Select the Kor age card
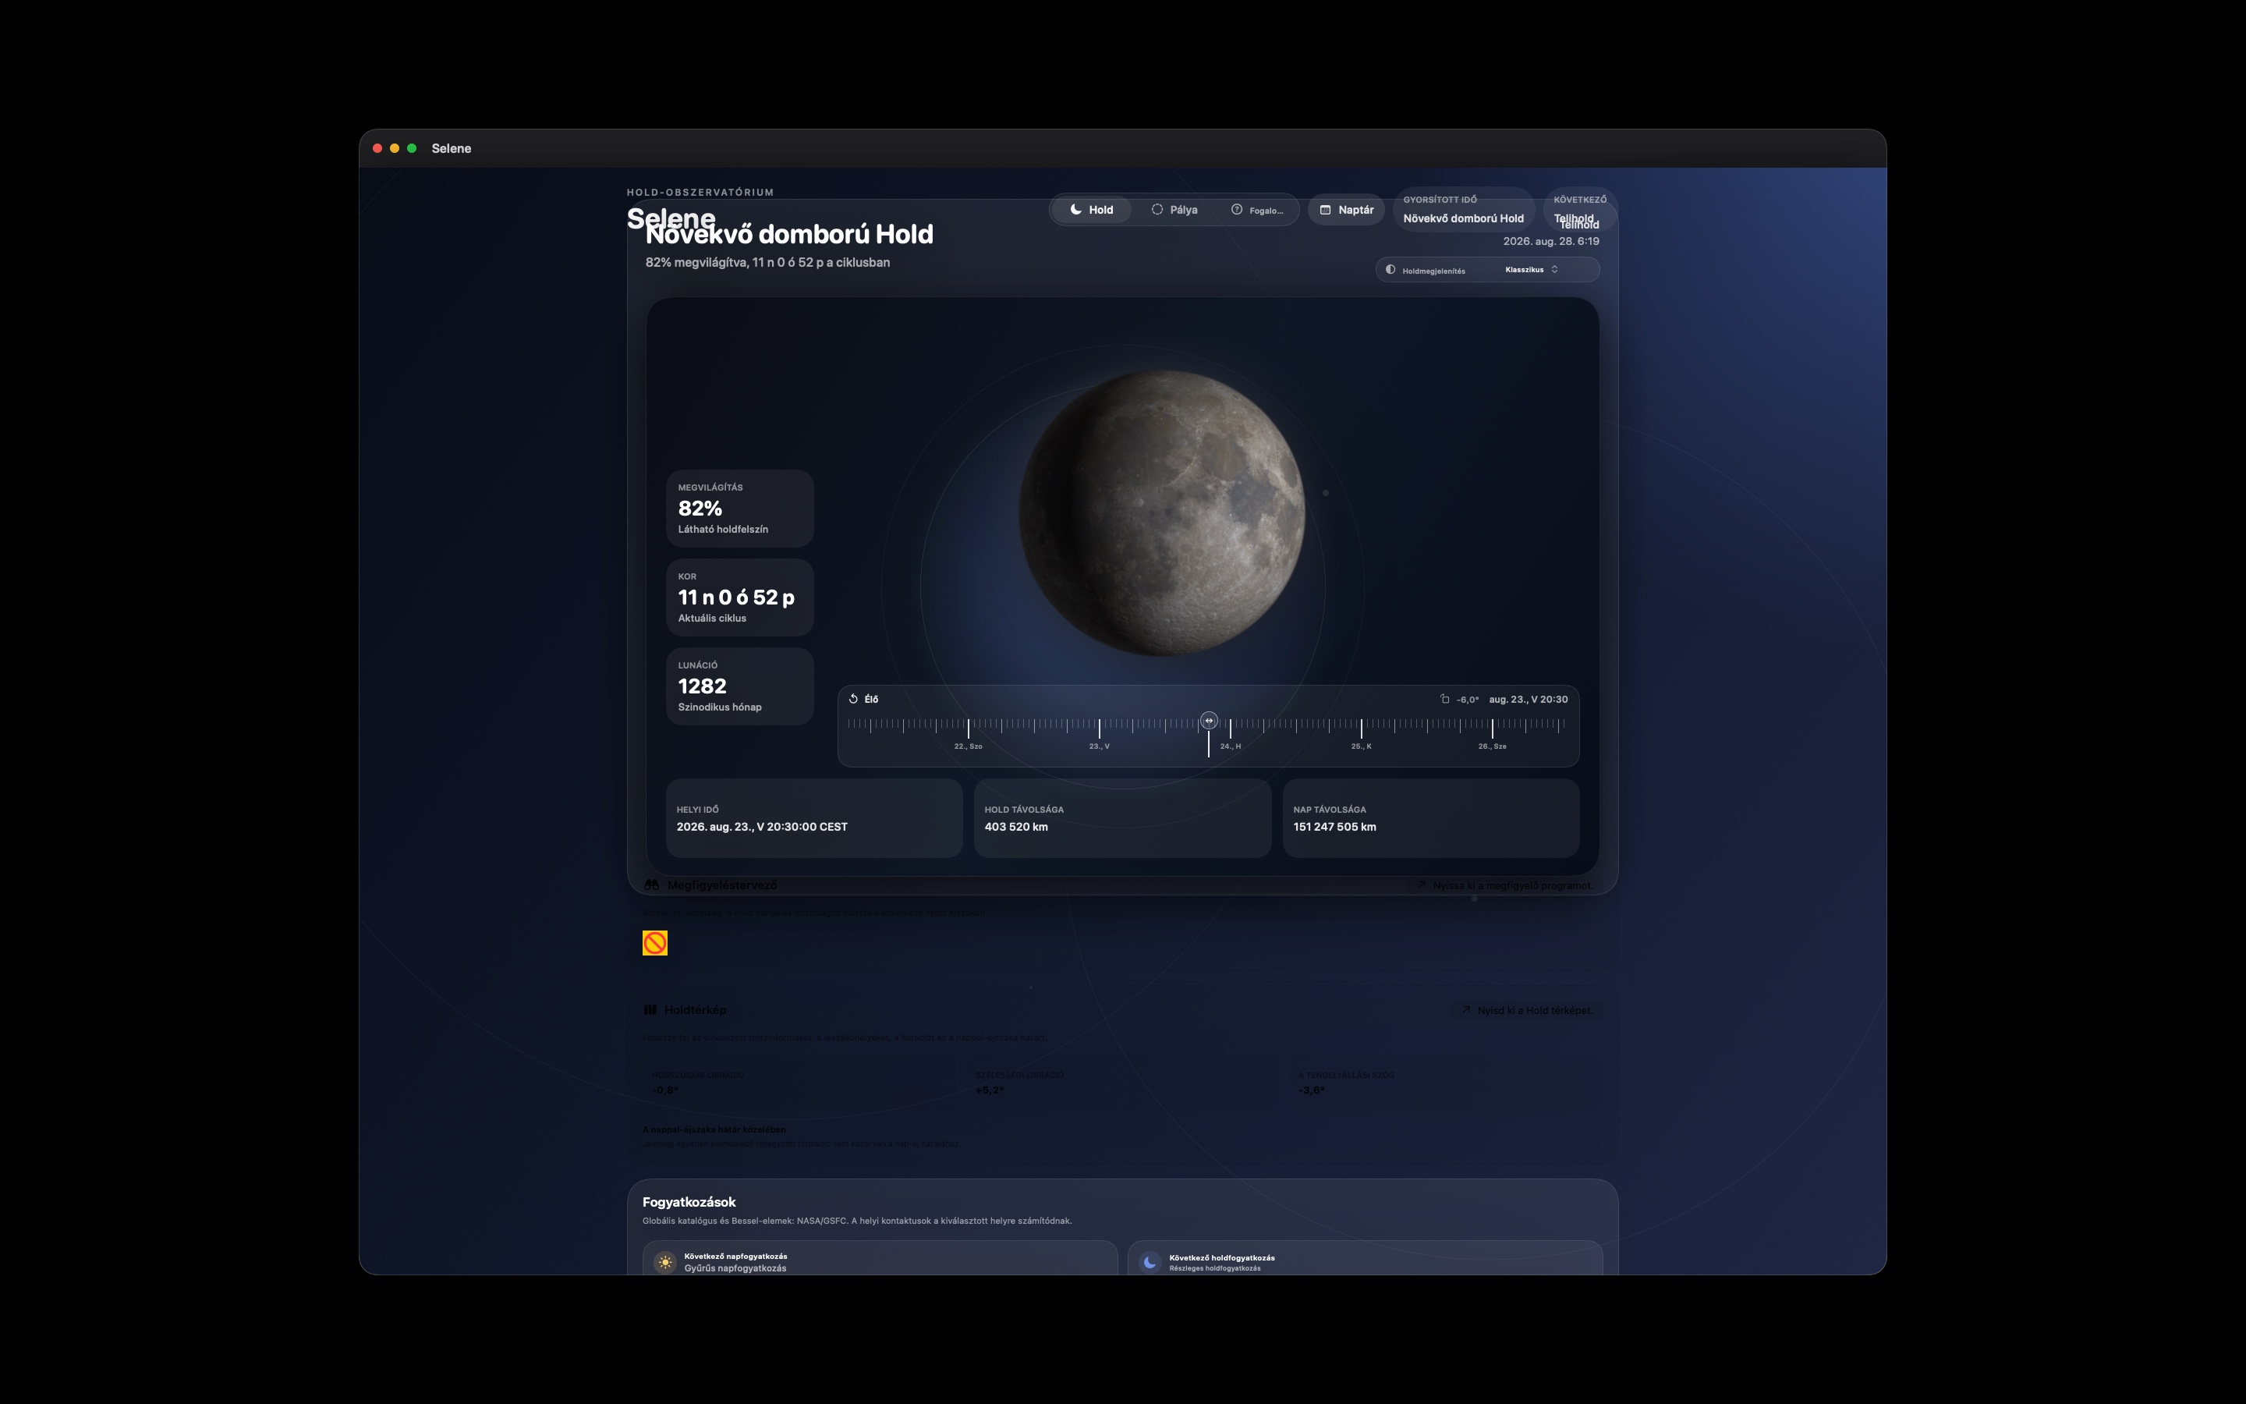 pos(739,597)
